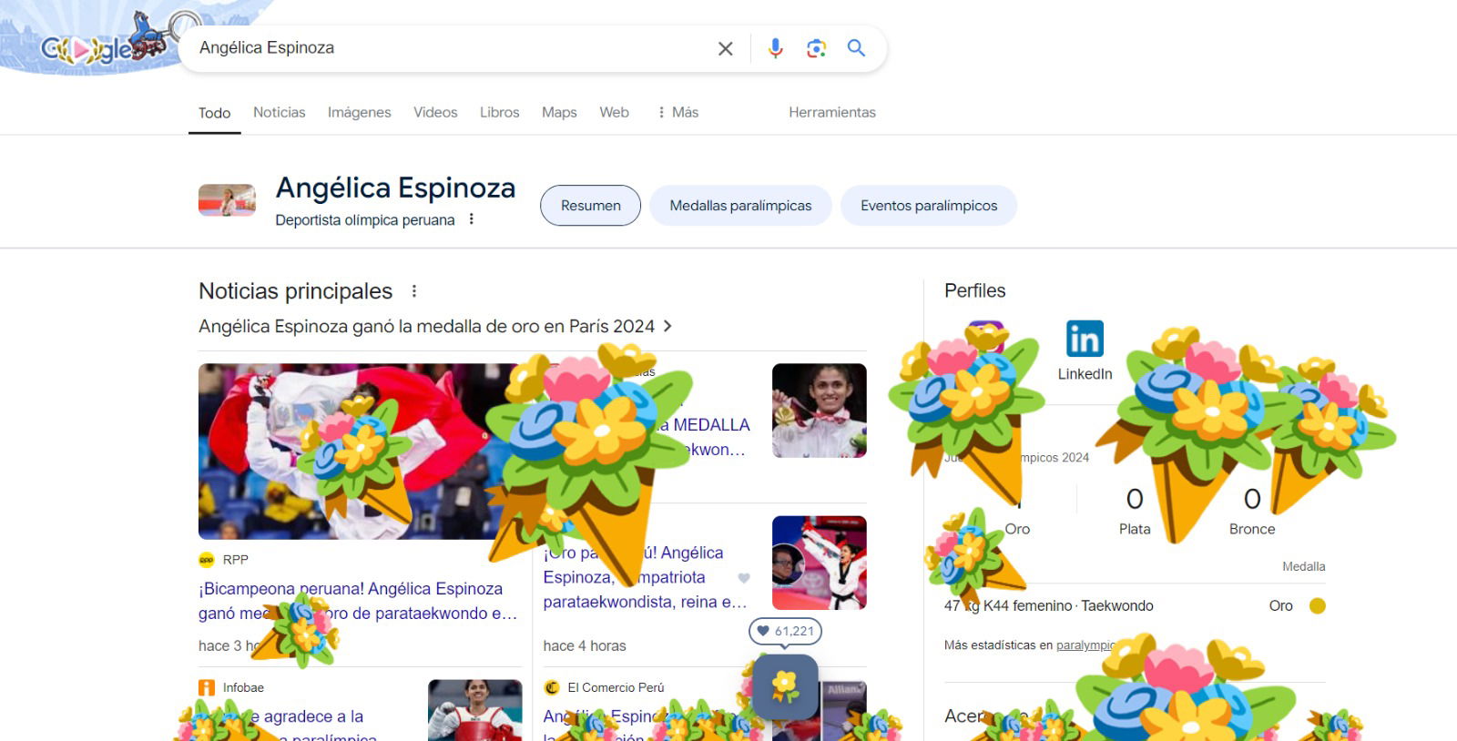Screen dimensions: 1457x741
Task: Select the Medallas paralímpicas chip
Action: tap(740, 206)
